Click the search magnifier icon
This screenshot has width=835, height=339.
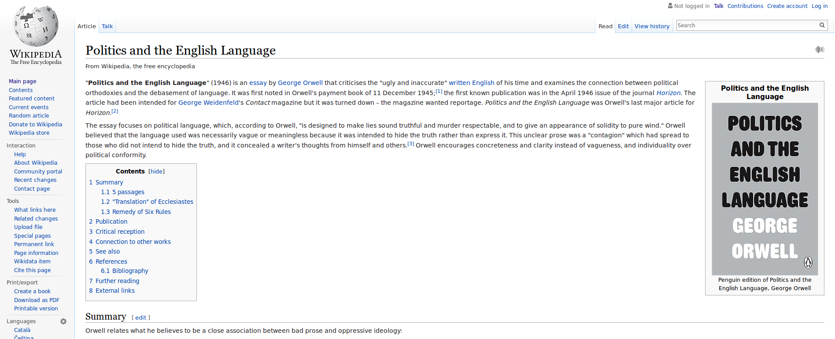pos(822,26)
